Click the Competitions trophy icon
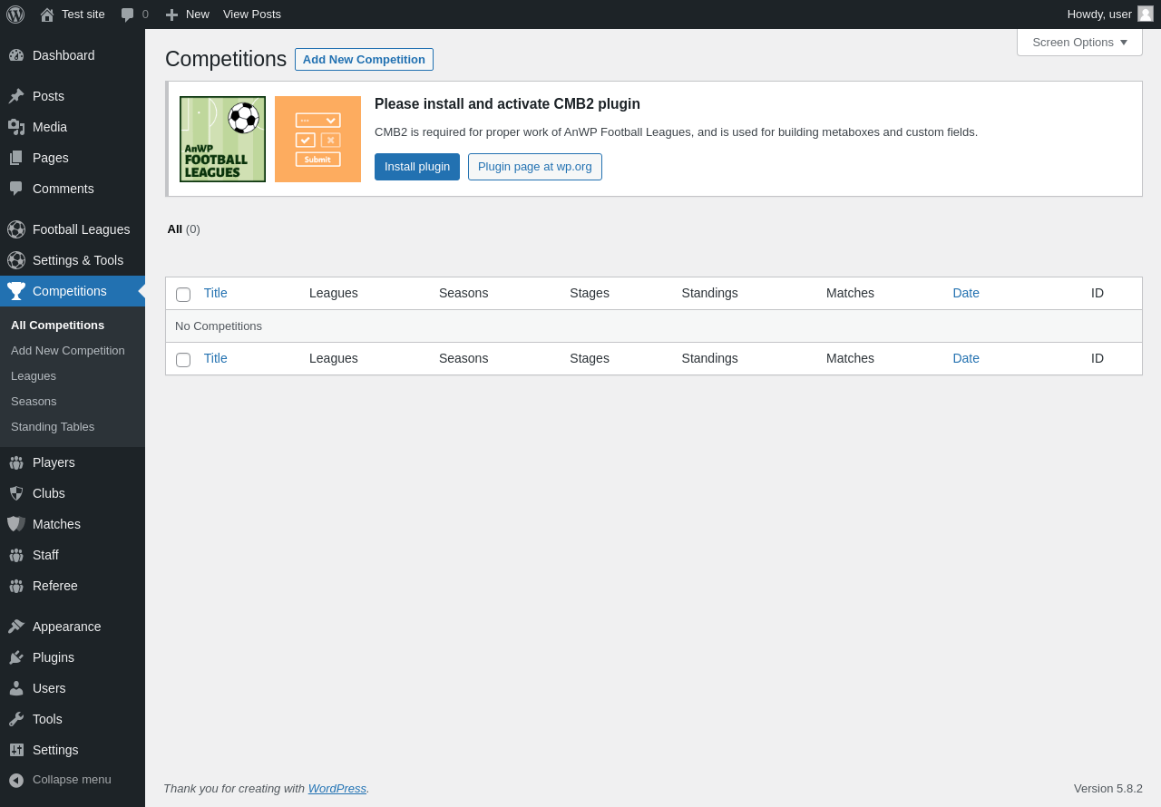This screenshot has width=1161, height=807. [x=16, y=291]
